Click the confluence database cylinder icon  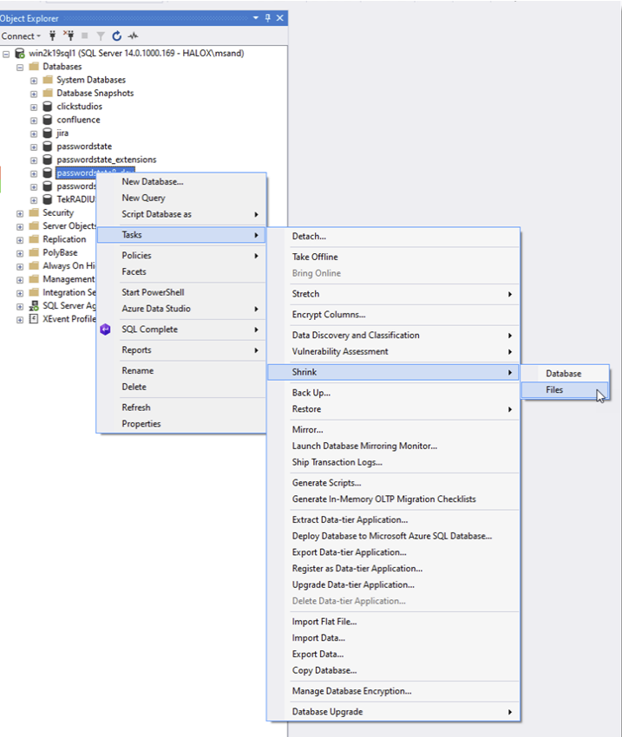pyautogui.click(x=48, y=120)
